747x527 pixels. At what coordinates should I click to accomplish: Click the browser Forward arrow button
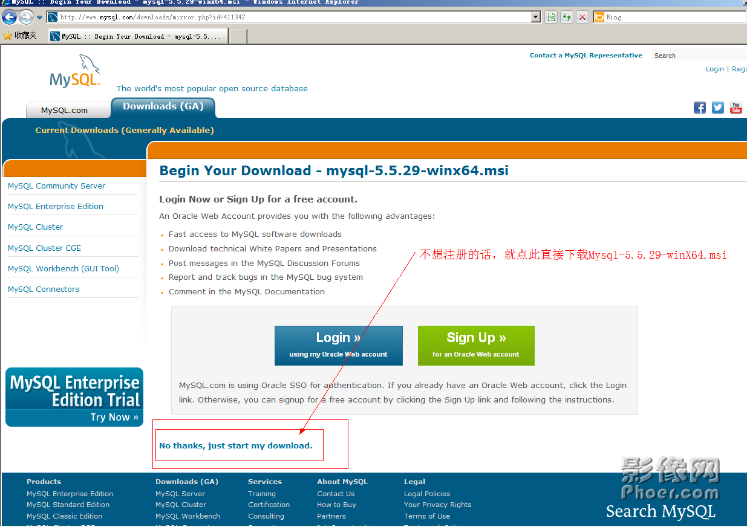click(26, 17)
